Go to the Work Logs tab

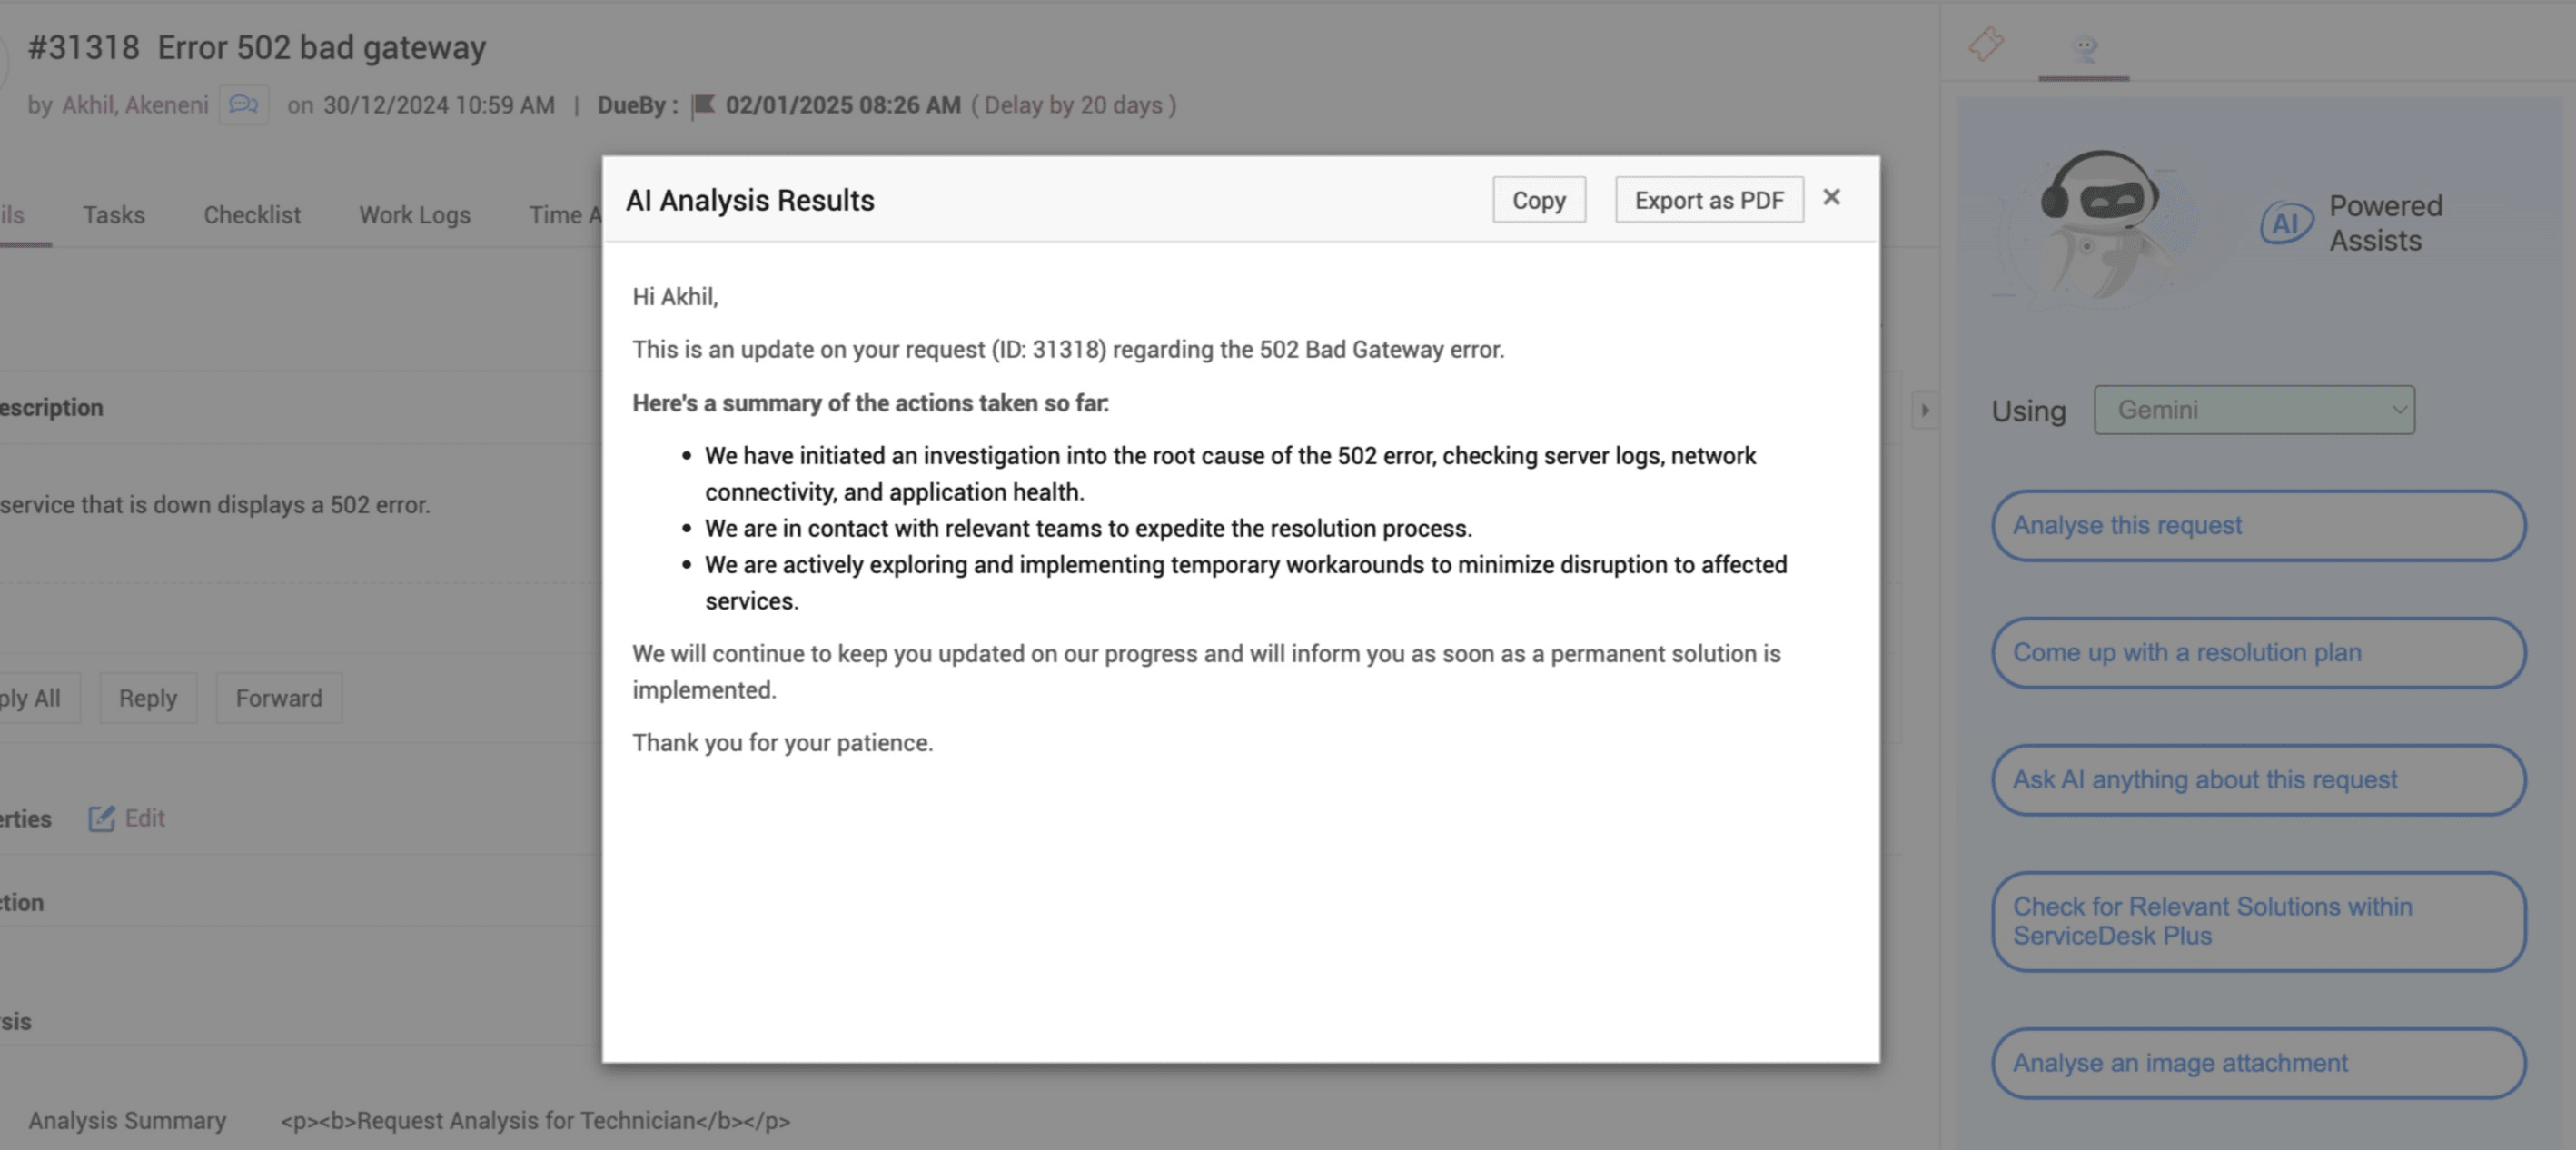tap(414, 215)
